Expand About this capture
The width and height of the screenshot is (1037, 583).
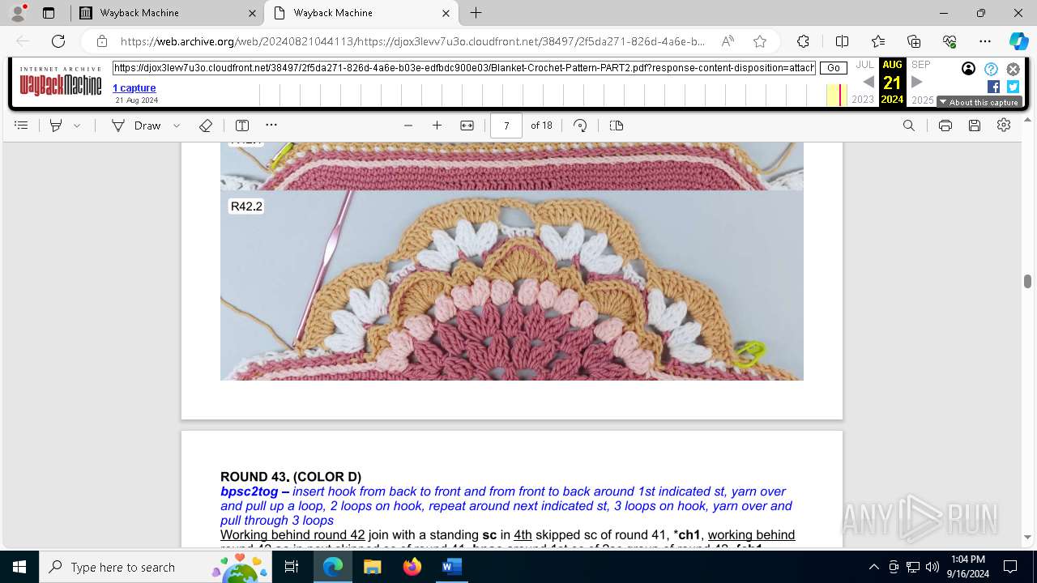pyautogui.click(x=979, y=102)
